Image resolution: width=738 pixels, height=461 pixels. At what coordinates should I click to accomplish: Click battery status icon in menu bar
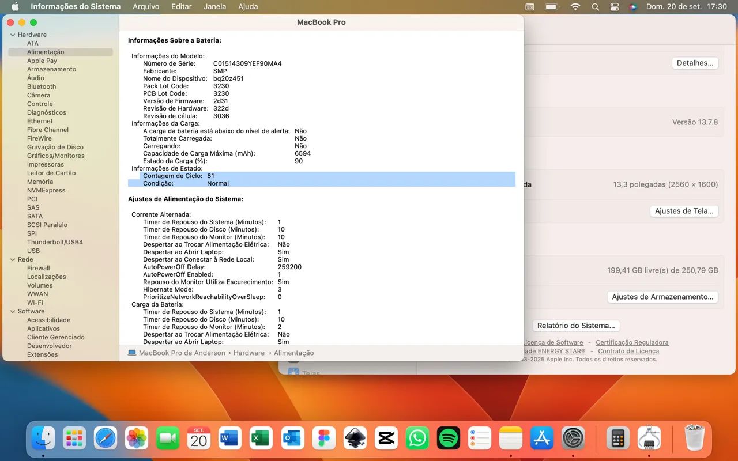(552, 7)
